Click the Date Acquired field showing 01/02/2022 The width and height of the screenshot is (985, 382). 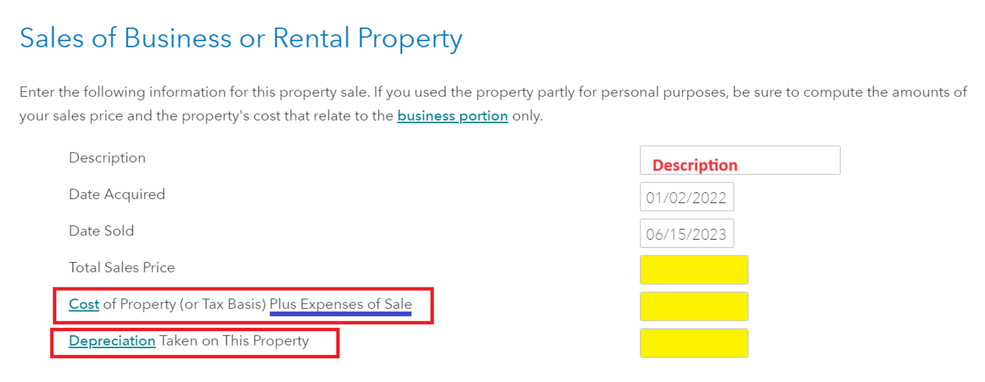[x=686, y=197]
